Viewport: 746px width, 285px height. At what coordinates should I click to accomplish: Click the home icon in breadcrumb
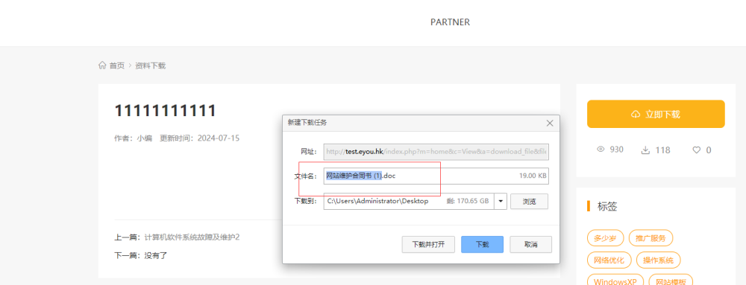point(102,65)
